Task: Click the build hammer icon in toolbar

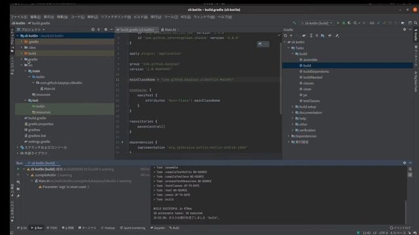Action: [295, 23]
